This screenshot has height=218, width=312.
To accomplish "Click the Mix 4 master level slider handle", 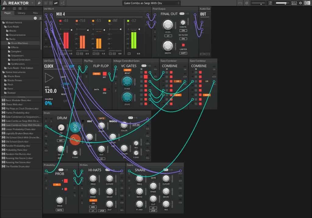I will point(139,29).
